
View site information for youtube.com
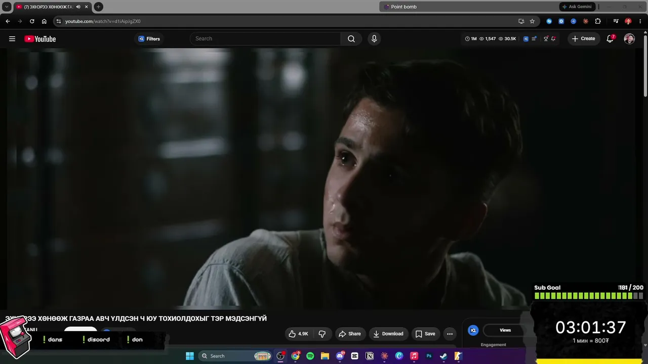[x=59, y=21]
